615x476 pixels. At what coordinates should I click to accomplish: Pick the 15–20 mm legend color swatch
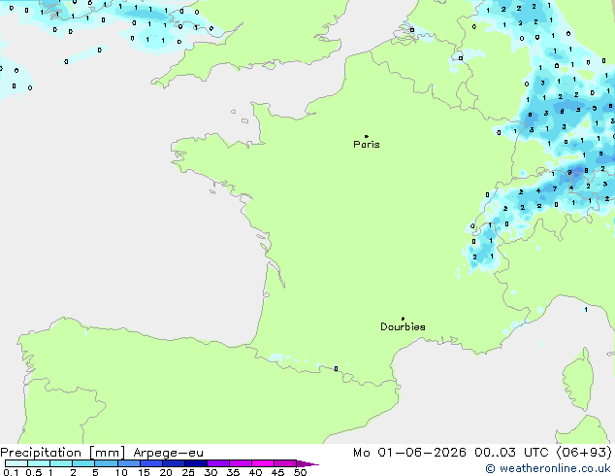click(x=151, y=463)
